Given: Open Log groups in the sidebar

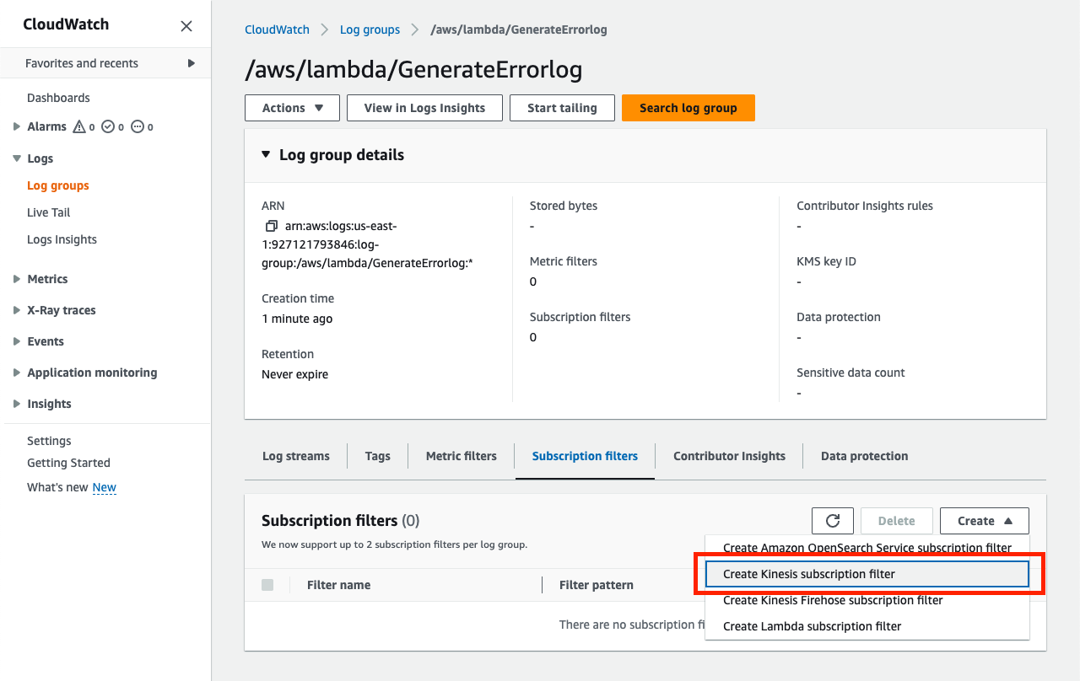Looking at the screenshot, I should tap(58, 185).
